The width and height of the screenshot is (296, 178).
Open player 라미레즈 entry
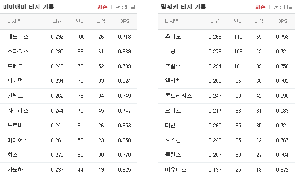18,110
